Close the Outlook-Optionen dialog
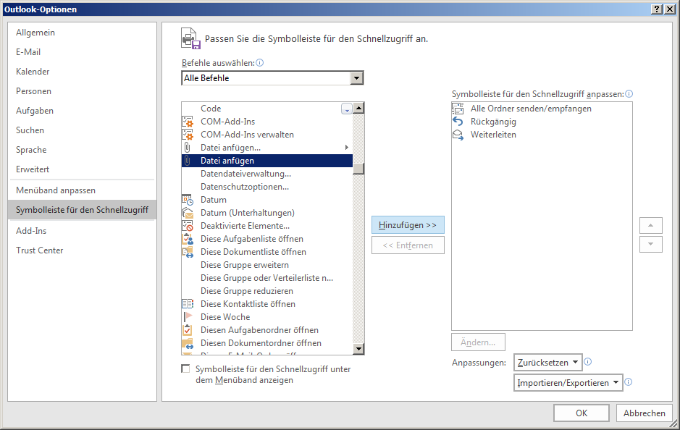The height and width of the screenshot is (430, 680). [670, 9]
